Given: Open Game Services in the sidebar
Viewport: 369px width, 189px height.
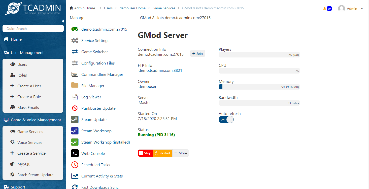Looking at the screenshot, I should (30, 132).
